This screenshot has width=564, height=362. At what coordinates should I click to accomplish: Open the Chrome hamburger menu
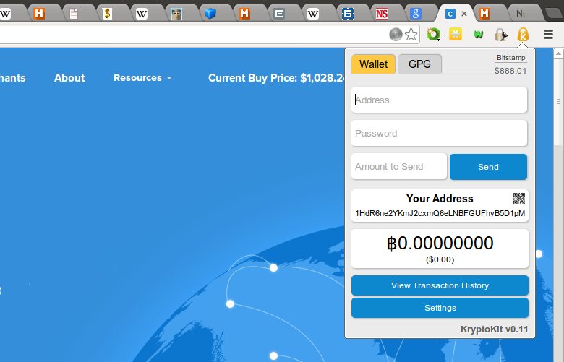tap(548, 35)
